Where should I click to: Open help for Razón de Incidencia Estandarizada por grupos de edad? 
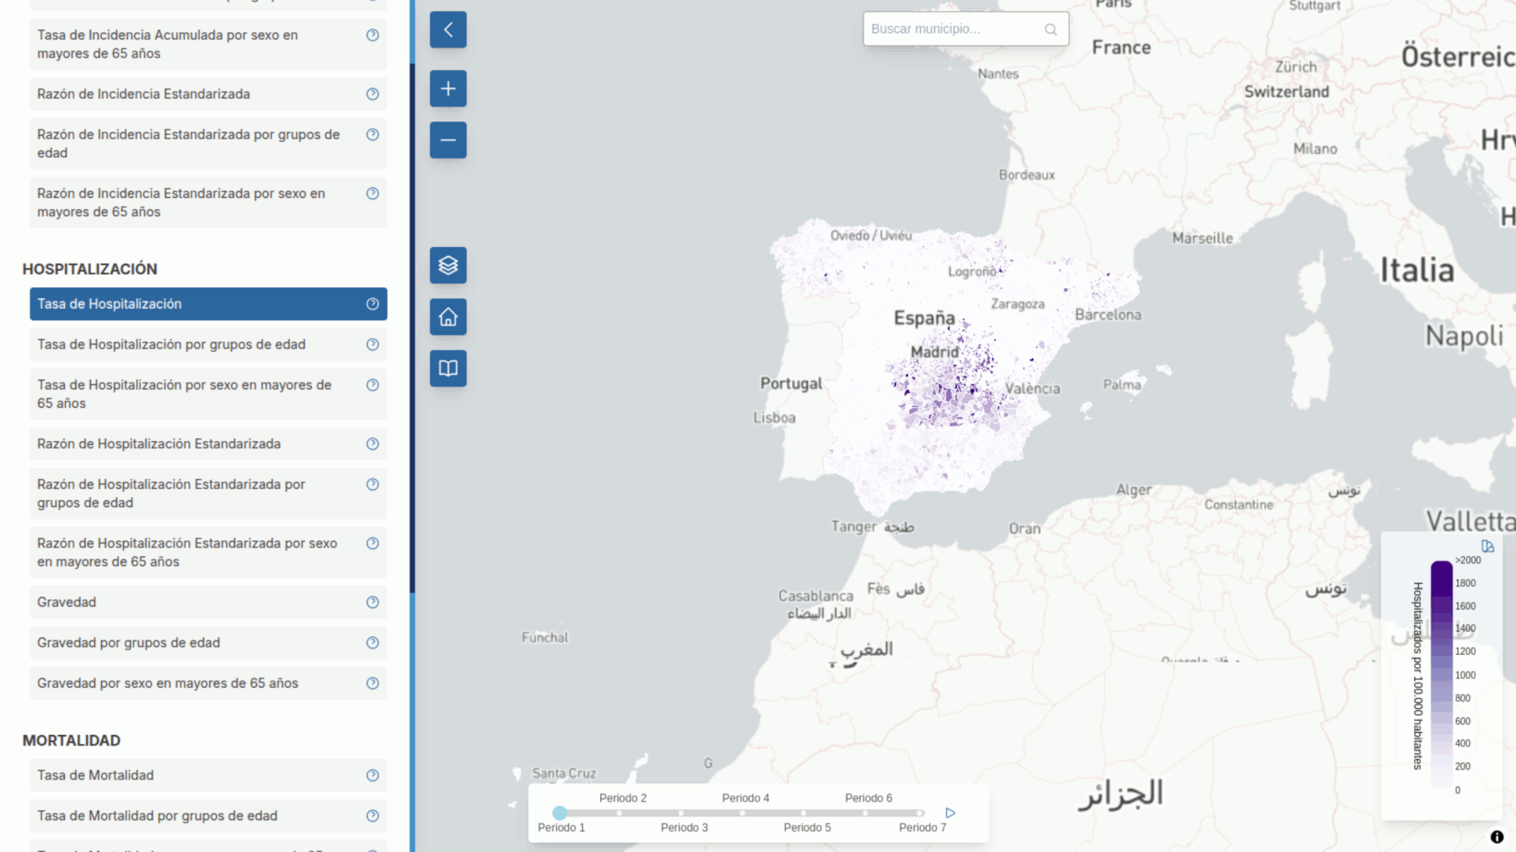373,135
